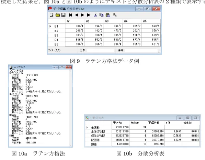Select column header A5

(x=151, y=21)
